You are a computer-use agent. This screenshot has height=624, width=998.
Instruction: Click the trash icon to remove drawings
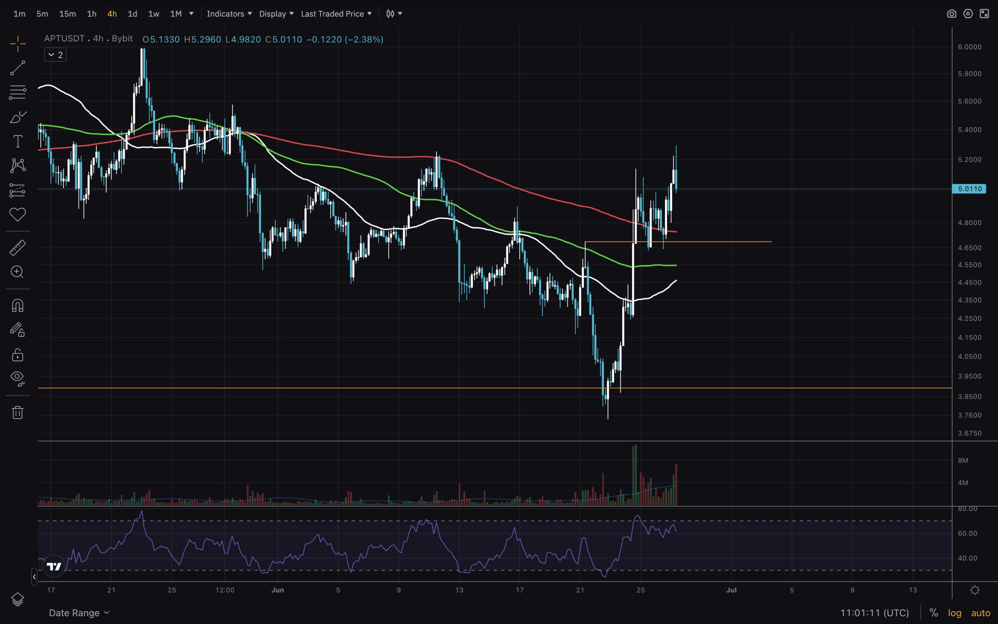tap(17, 412)
